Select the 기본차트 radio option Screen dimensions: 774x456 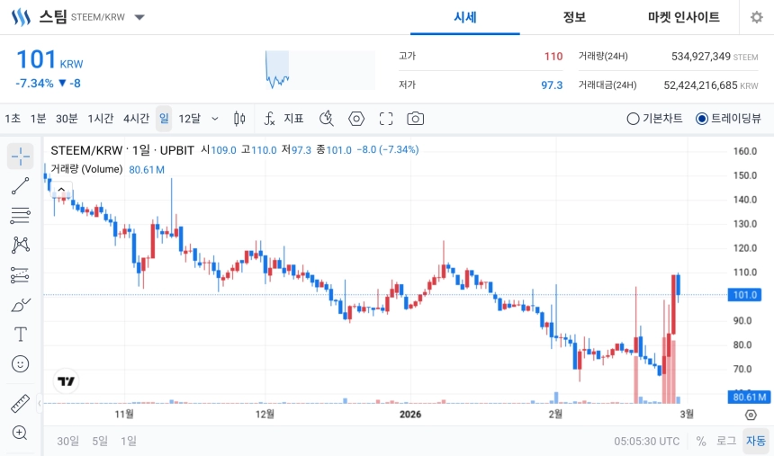pyautogui.click(x=654, y=119)
